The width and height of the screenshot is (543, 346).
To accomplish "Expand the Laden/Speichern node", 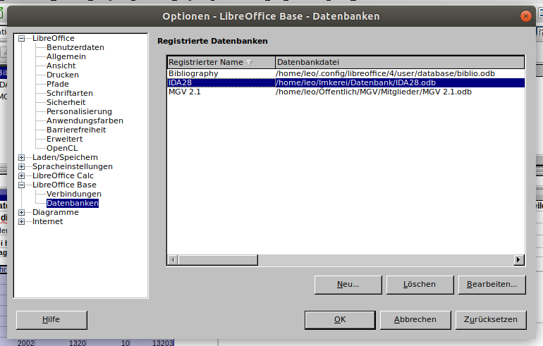I will (21, 157).
